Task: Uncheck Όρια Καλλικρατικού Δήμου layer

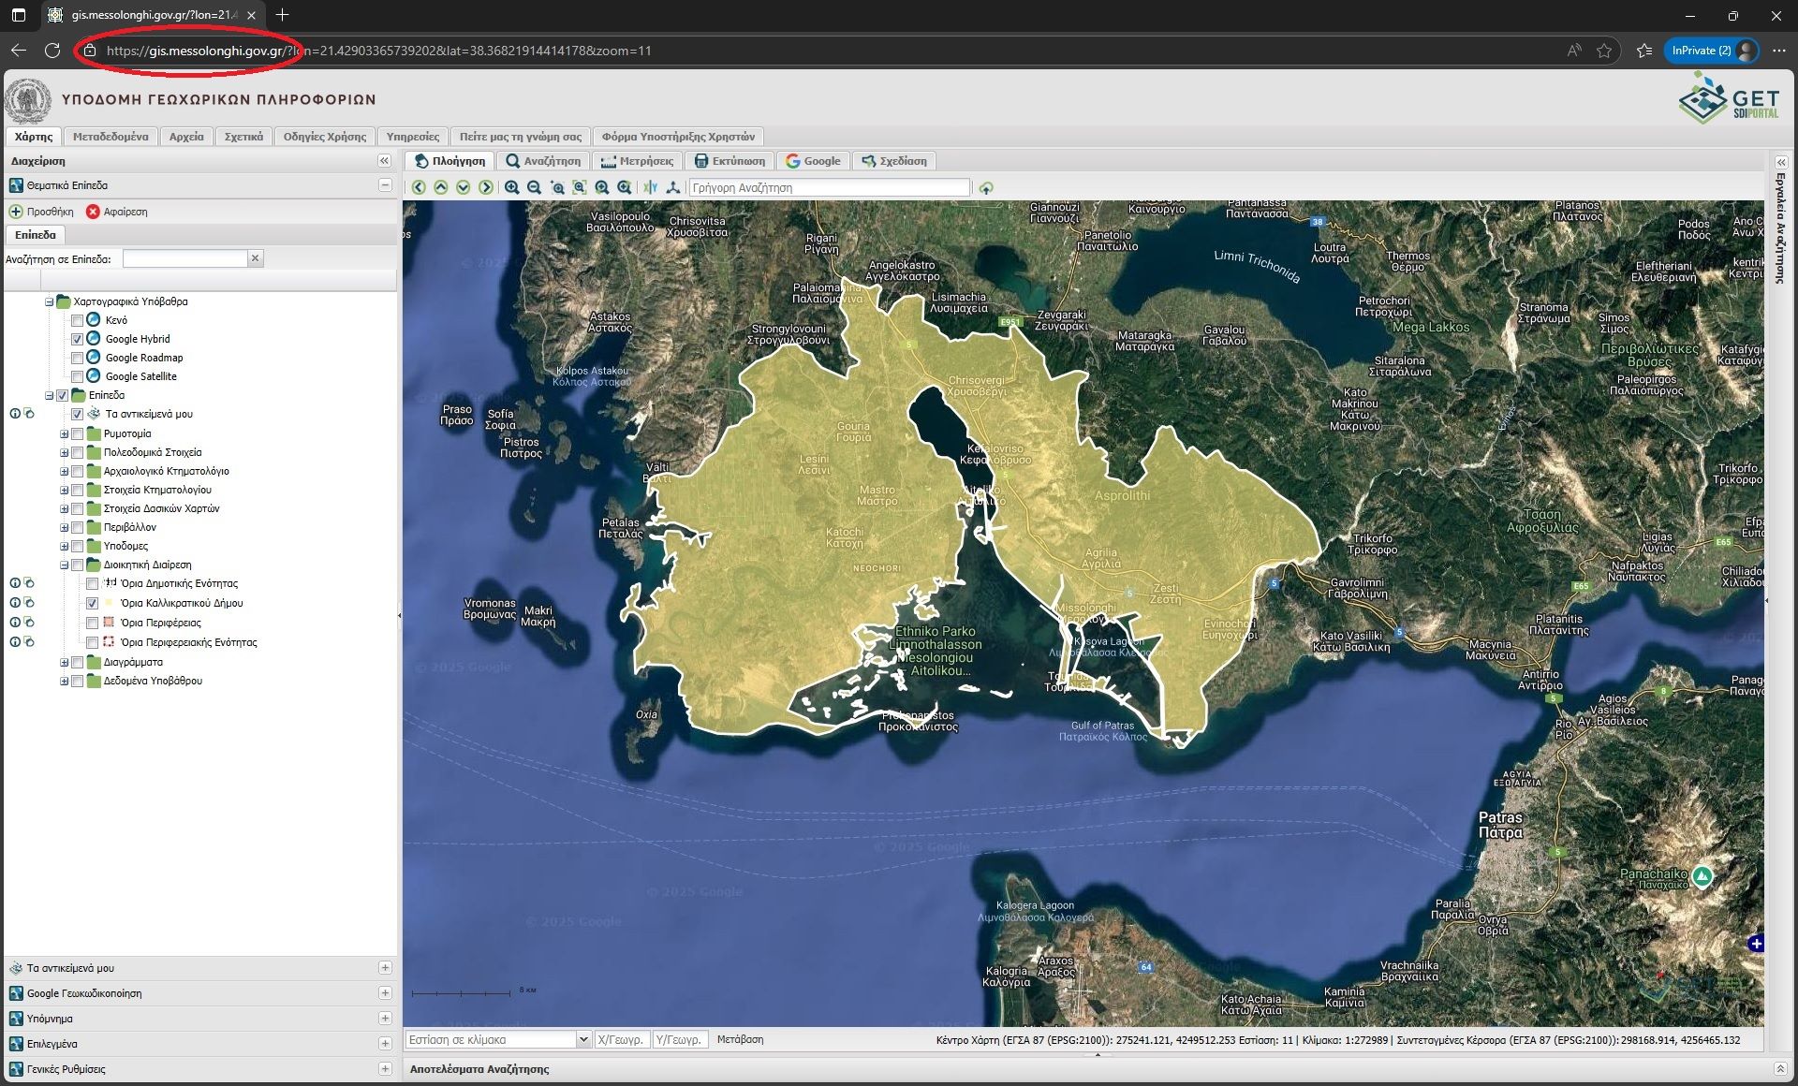Action: [x=93, y=604]
